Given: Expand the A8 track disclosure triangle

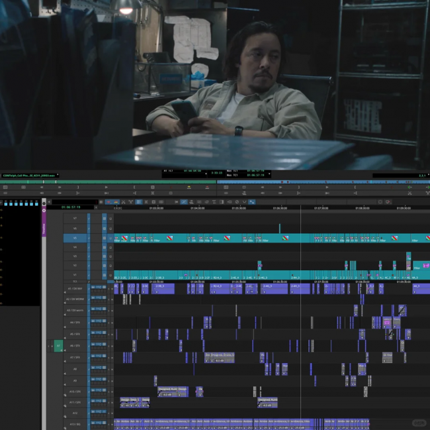Looking at the screenshot, I should click(x=65, y=374).
